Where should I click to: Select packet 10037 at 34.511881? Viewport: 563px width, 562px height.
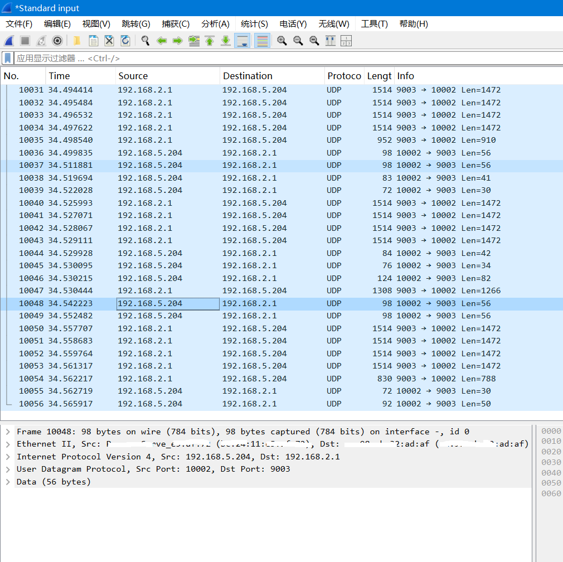click(x=281, y=165)
